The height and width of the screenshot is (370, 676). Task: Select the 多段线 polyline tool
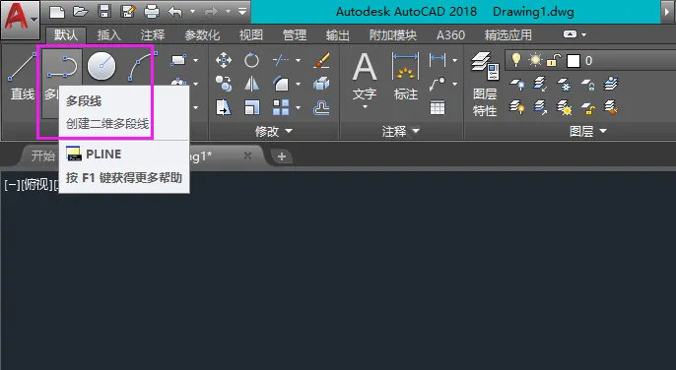click(x=62, y=68)
